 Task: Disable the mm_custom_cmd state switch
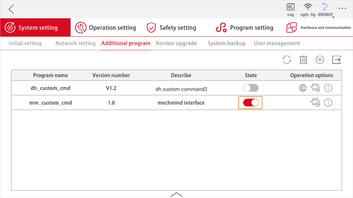coord(251,103)
